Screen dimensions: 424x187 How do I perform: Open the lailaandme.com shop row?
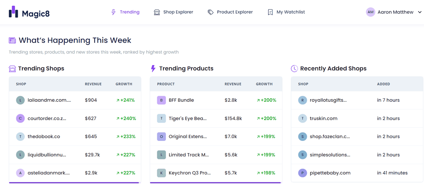75,100
